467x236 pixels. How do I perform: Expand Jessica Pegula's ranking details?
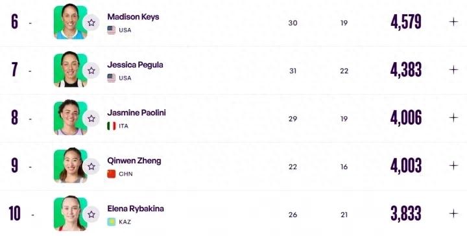click(453, 69)
